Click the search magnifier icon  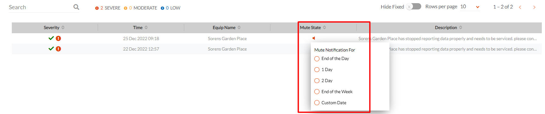(76, 7)
